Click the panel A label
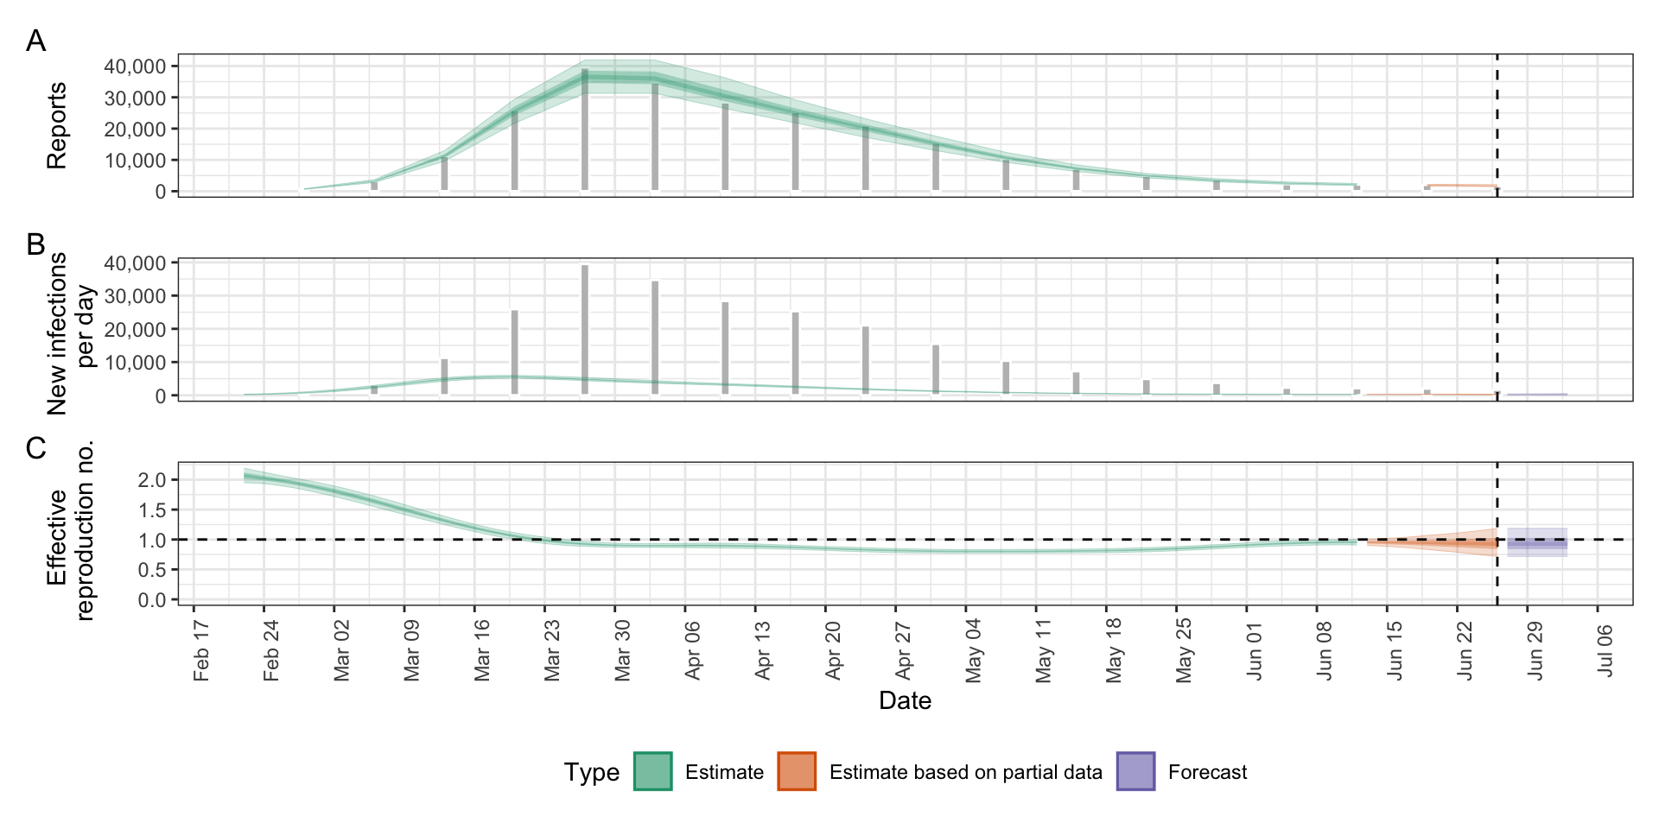 click(x=35, y=41)
